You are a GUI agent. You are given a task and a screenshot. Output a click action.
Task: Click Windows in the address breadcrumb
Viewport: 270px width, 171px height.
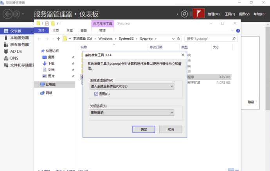105,39
